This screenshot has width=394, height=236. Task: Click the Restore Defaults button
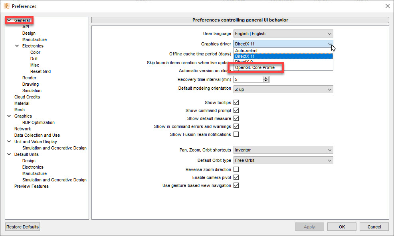(x=22, y=226)
